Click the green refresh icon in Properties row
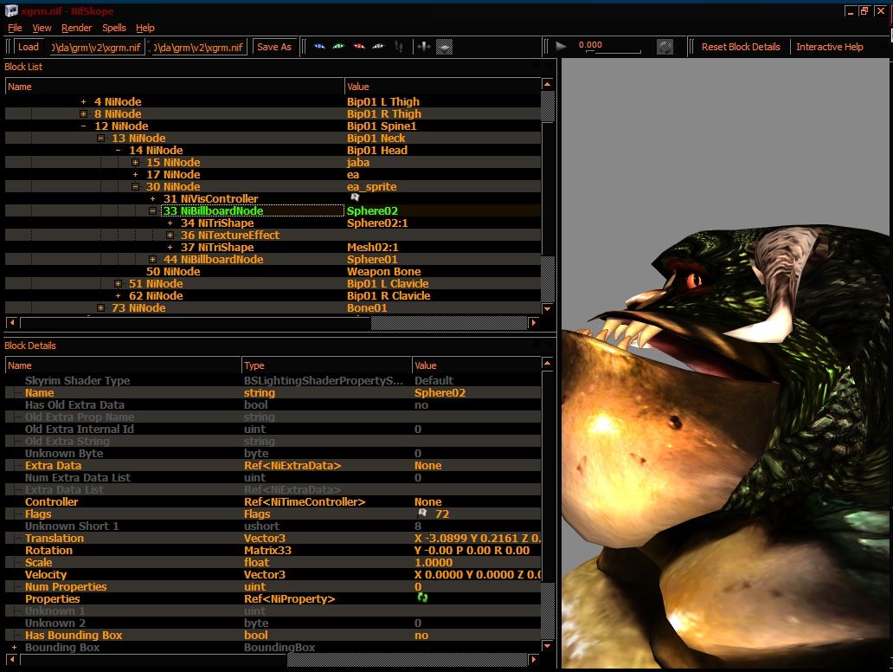The height and width of the screenshot is (672, 893). [422, 598]
